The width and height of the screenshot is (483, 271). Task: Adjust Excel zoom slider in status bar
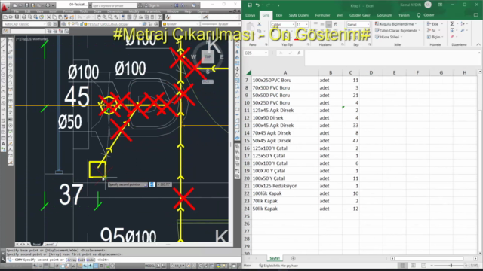click(x=451, y=266)
